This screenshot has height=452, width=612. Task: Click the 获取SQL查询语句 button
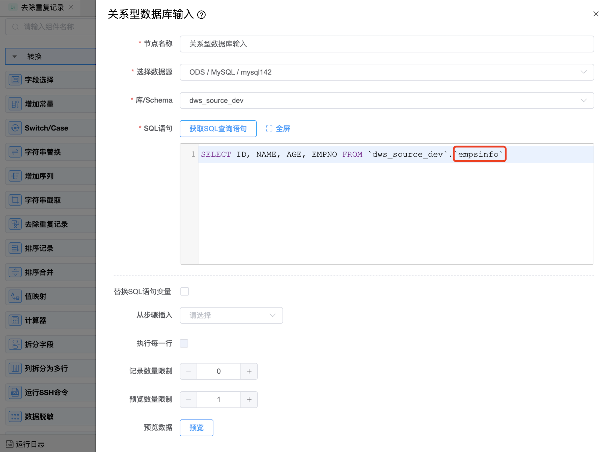[x=218, y=129]
